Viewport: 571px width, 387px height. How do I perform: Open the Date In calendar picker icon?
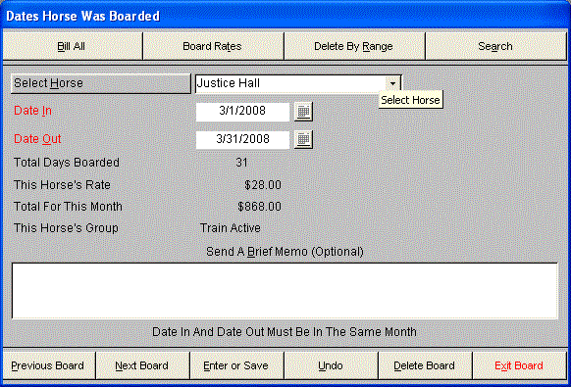[303, 112]
